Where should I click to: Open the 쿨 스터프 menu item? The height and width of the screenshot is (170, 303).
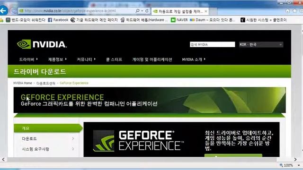(x=114, y=59)
